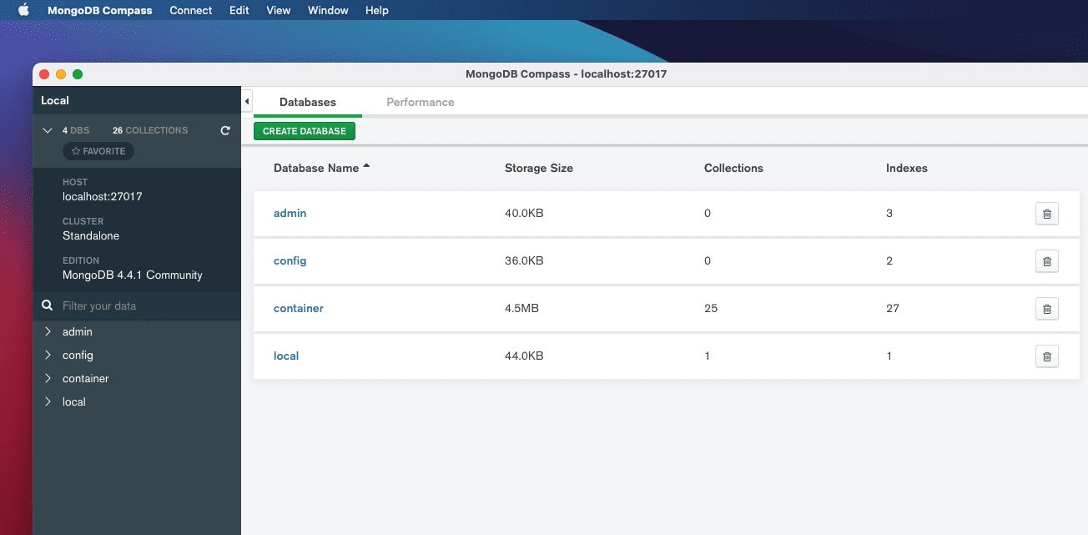The image size is (1088, 535).
Task: Open the container database link
Action: pos(298,308)
